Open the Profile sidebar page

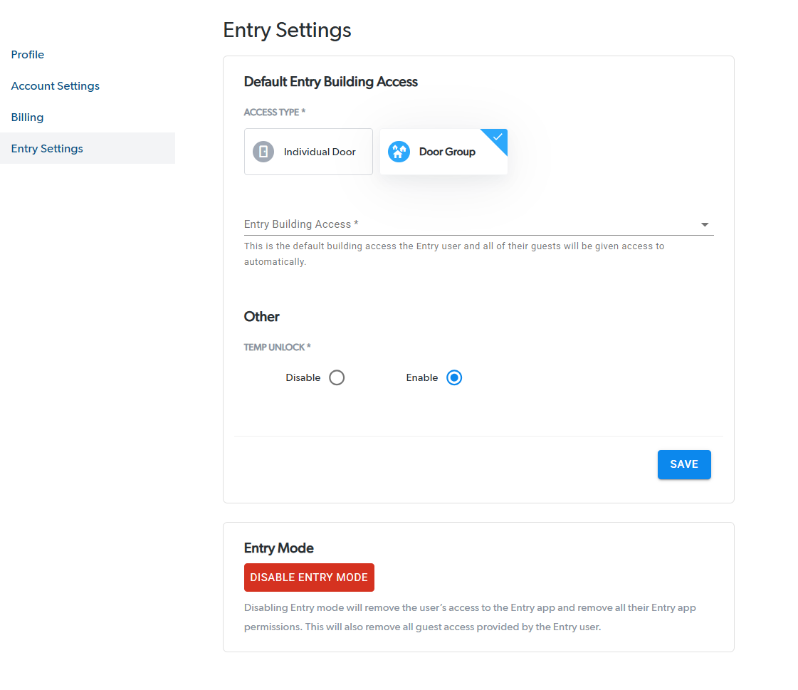(x=28, y=55)
